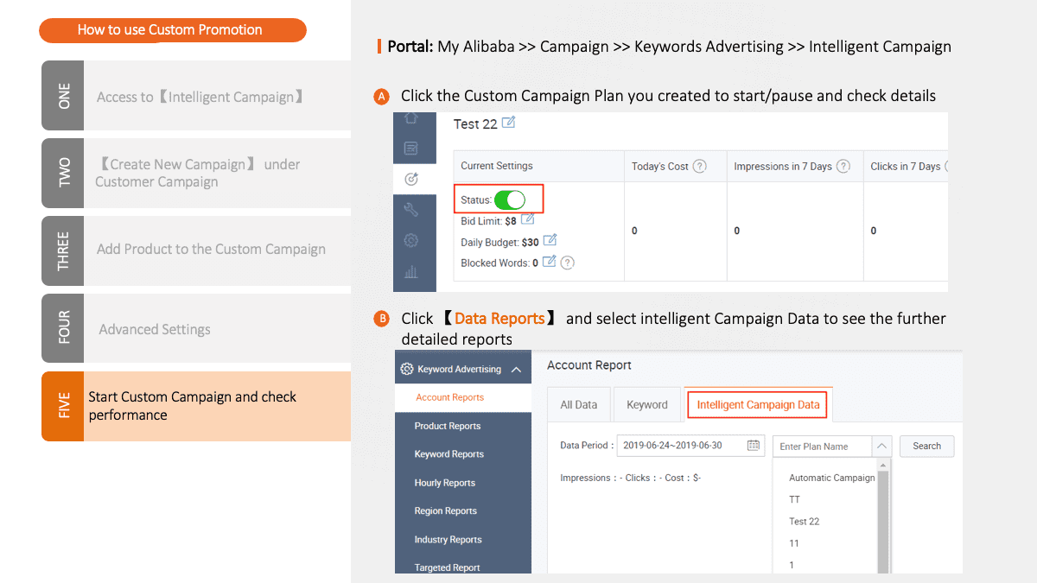Image resolution: width=1037 pixels, height=583 pixels.
Task: Click the Impressions in 7 Days help icon
Action: coord(843,166)
